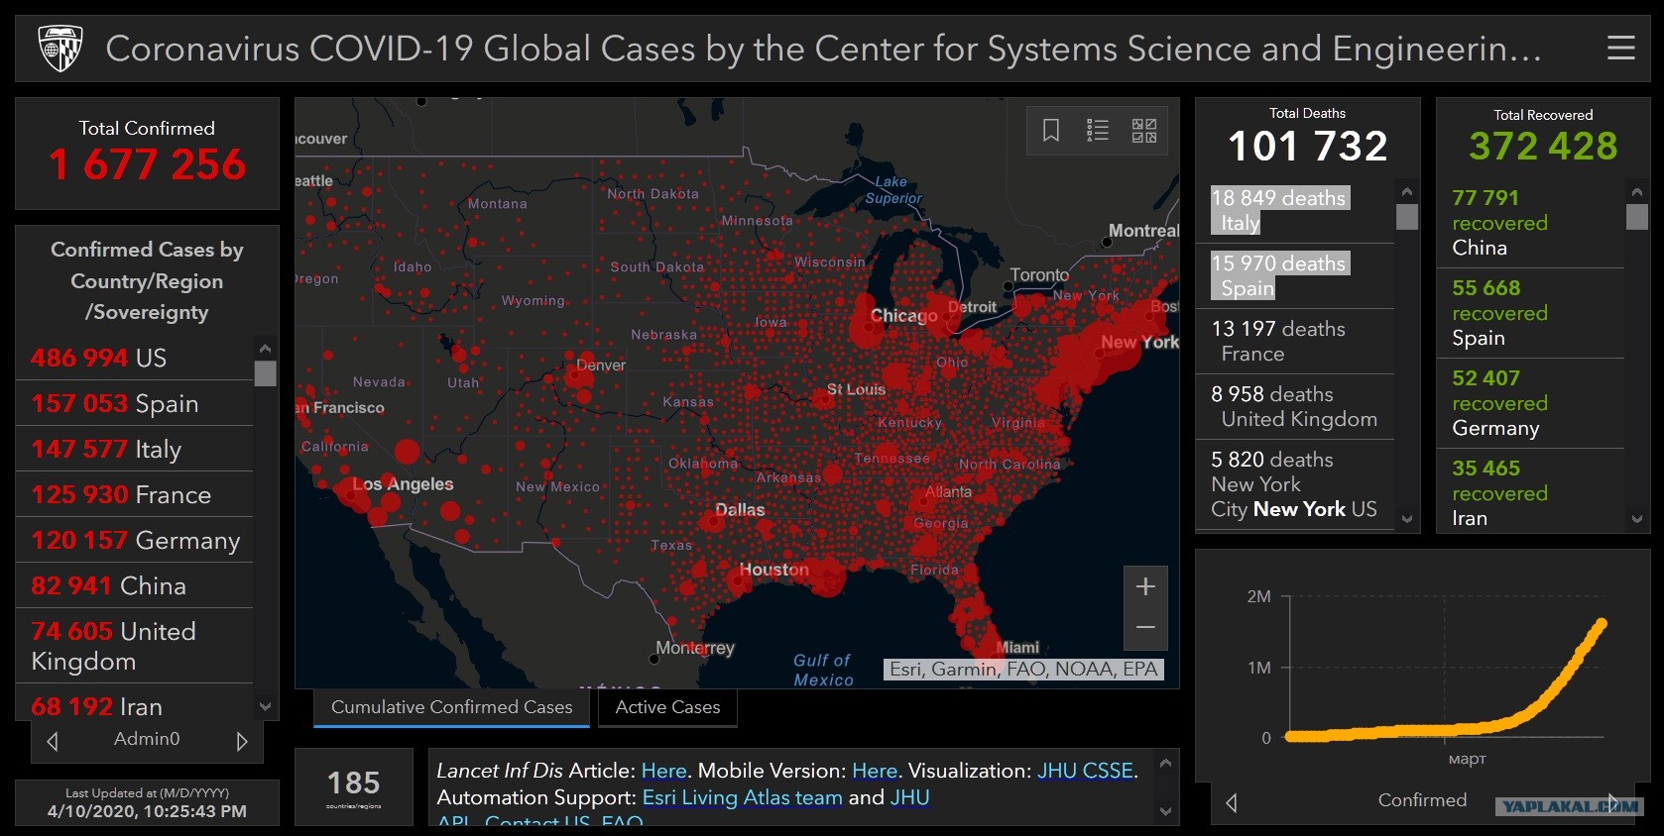Click the 185 countries/regions counter
Viewport: 1664px width, 836px height.
pyautogui.click(x=354, y=787)
